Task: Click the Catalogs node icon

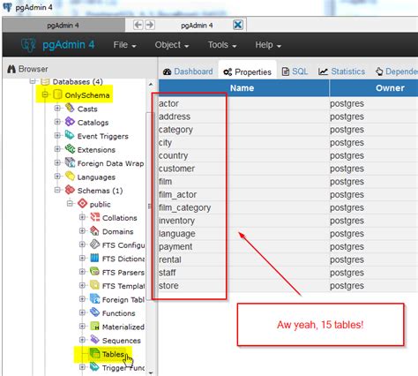Action: 70,122
